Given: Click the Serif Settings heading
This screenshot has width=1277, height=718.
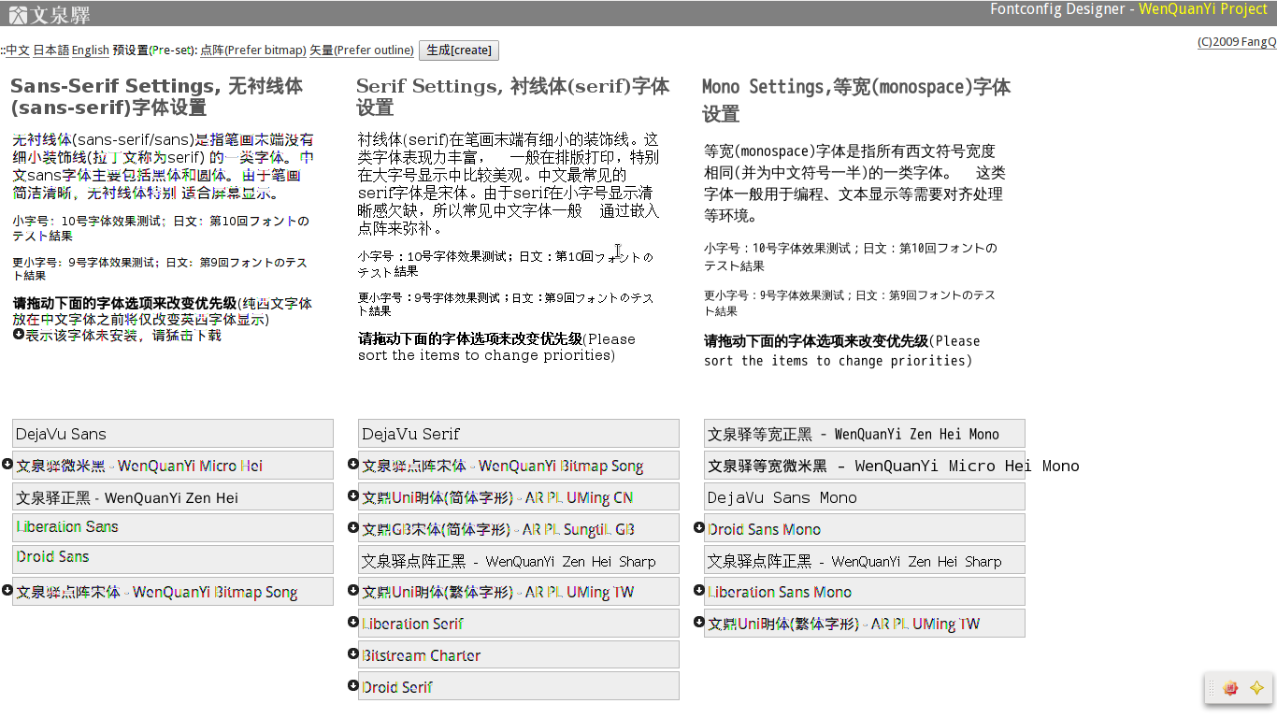Looking at the screenshot, I should [513, 96].
